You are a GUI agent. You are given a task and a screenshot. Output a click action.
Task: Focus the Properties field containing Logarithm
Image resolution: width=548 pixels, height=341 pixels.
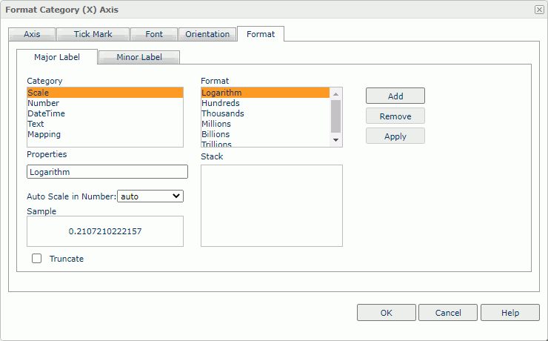point(107,172)
